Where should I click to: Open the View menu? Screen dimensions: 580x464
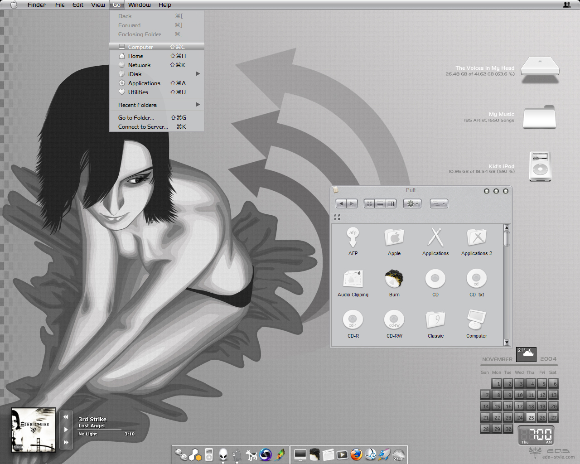point(98,5)
